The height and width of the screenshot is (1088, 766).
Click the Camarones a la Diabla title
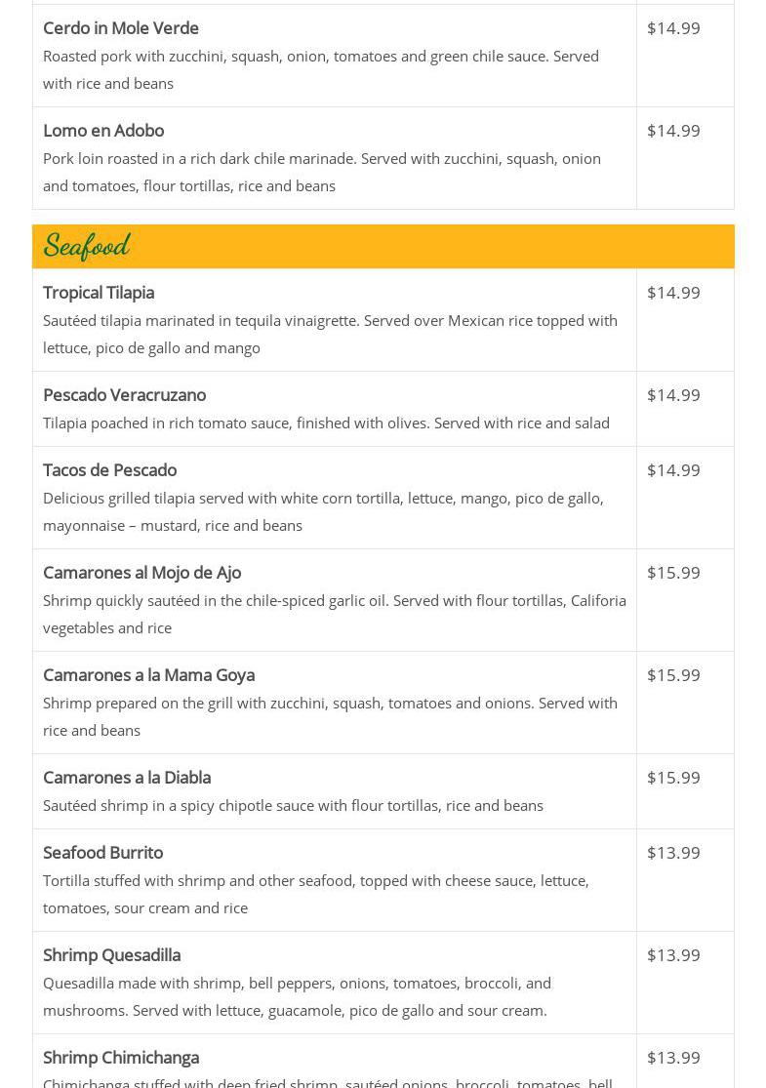127,778
